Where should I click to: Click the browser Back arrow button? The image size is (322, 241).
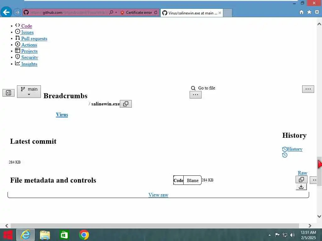[6, 12]
